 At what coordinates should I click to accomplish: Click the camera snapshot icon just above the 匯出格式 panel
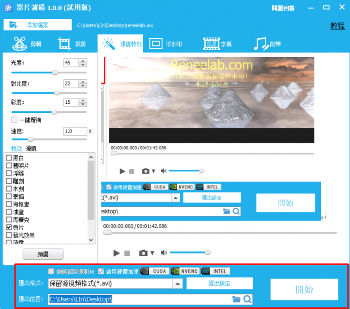tap(143, 253)
